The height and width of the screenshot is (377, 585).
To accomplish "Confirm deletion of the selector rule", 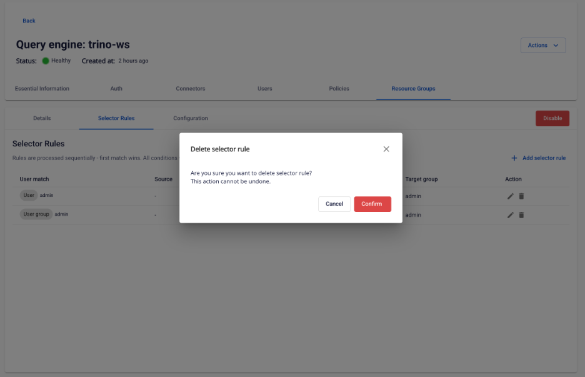I will [372, 204].
